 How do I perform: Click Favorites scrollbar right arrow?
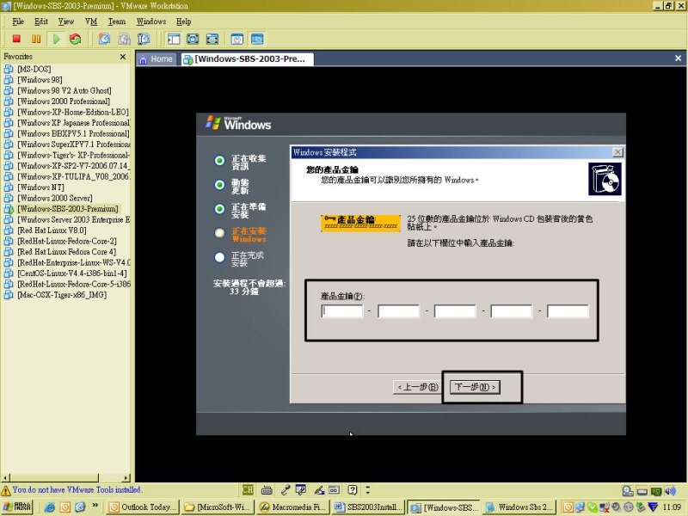[126, 478]
